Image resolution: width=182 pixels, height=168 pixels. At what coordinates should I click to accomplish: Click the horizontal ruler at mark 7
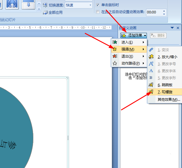click(51, 27)
